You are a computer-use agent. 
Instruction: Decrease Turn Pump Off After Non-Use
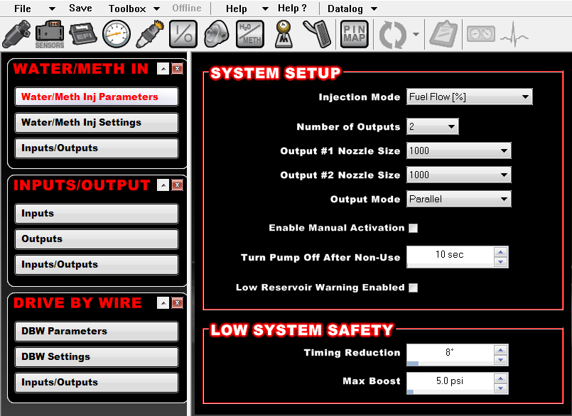click(x=500, y=262)
